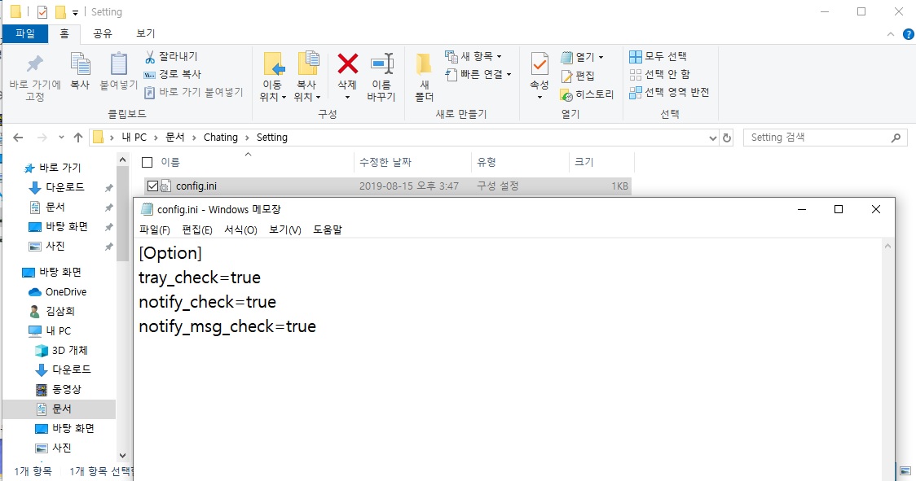Navigate back with the back arrow

(17, 137)
